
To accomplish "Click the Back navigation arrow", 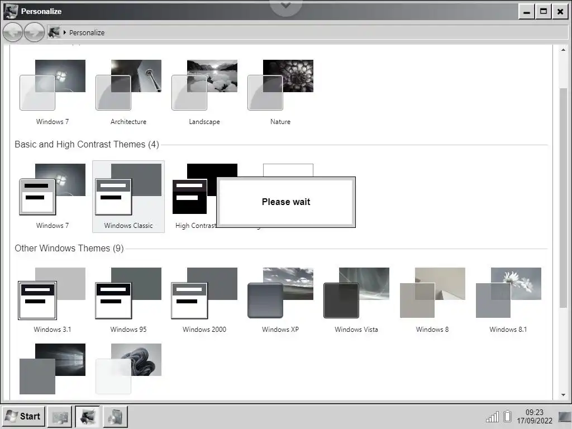I will click(x=13, y=32).
